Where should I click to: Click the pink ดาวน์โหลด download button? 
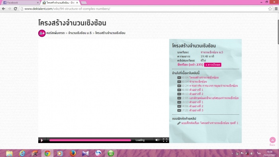point(212,65)
